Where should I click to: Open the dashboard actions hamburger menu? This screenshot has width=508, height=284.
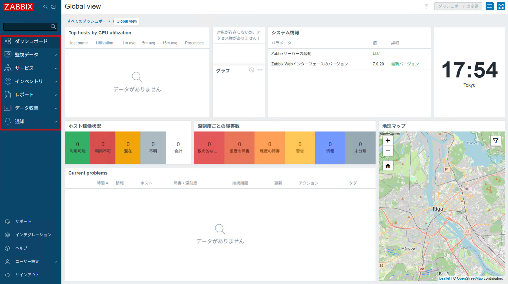tap(489, 6)
